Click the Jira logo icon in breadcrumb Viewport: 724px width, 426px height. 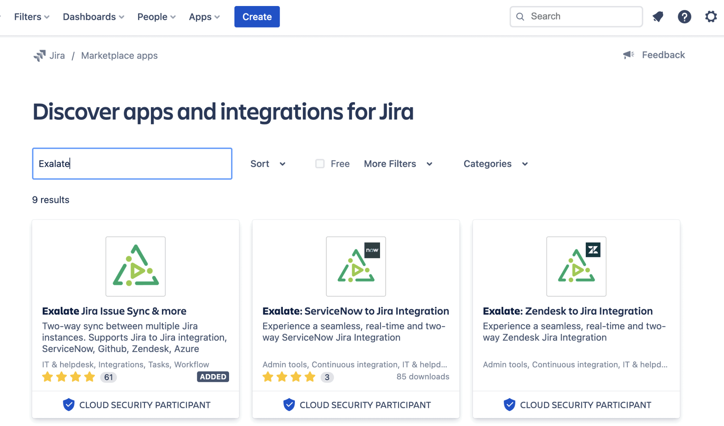click(39, 56)
